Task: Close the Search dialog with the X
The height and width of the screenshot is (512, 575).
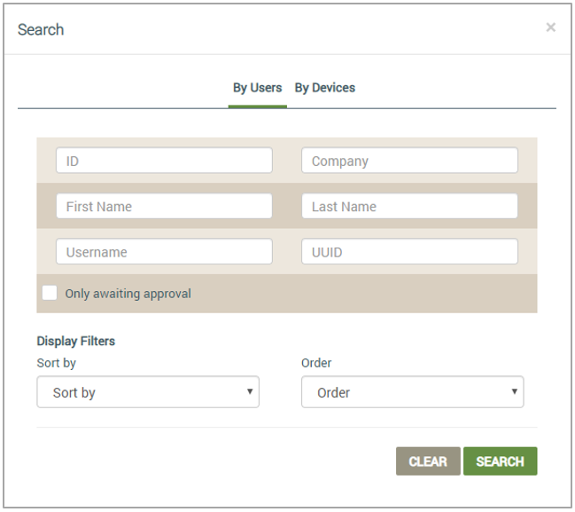Action: click(x=550, y=28)
